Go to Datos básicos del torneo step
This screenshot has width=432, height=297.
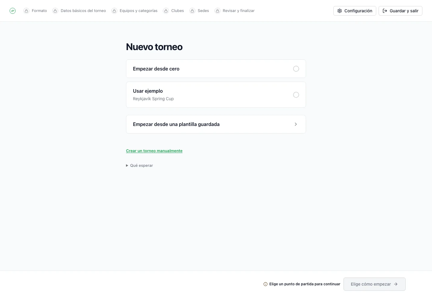pyautogui.click(x=79, y=11)
